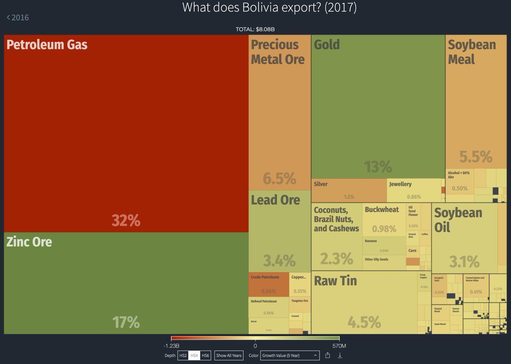Click Show All Years button

(229, 355)
